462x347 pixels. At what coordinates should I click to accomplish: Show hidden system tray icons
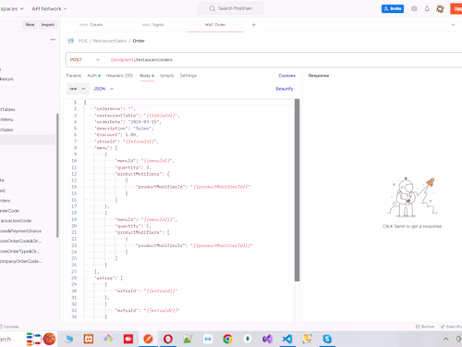point(445,339)
